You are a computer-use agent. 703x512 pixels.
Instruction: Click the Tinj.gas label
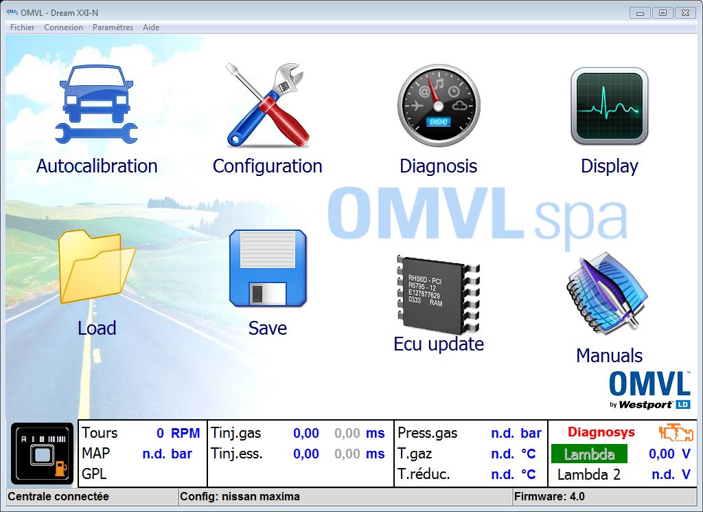point(236,433)
